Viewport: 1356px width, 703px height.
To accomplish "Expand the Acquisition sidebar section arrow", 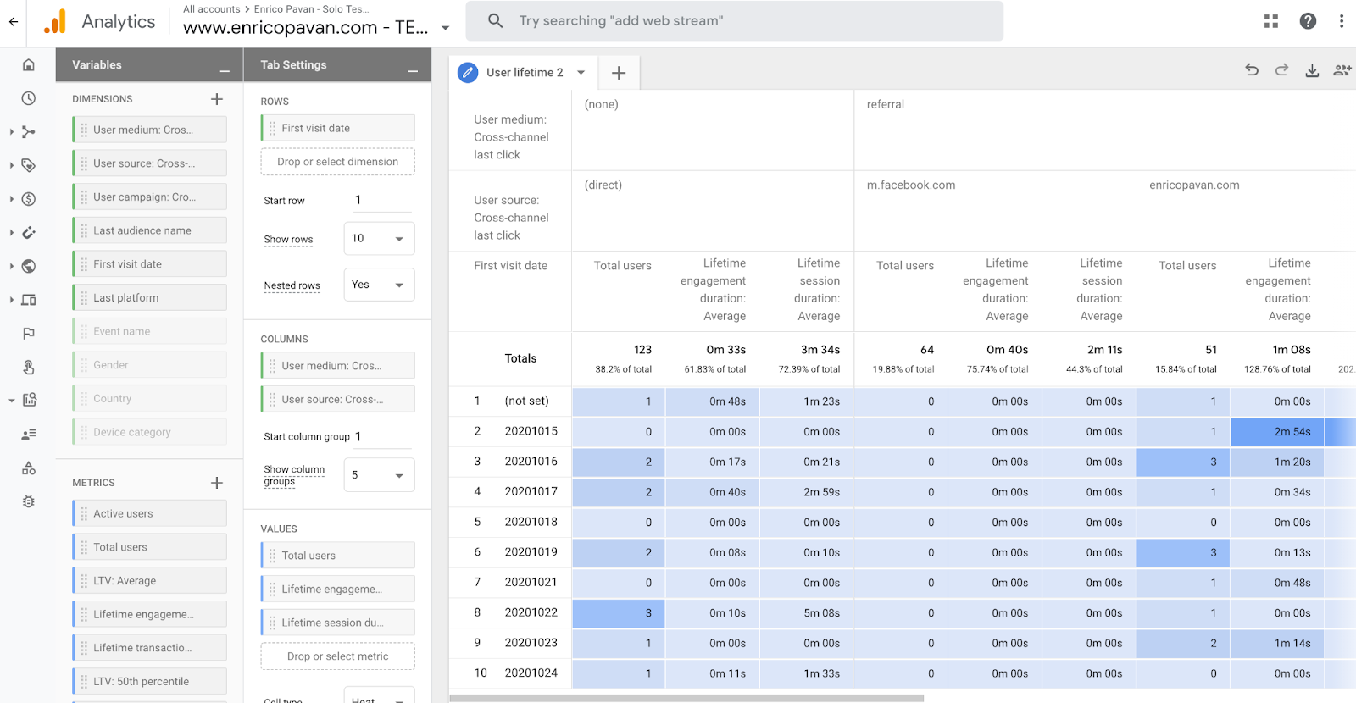I will coord(11,132).
